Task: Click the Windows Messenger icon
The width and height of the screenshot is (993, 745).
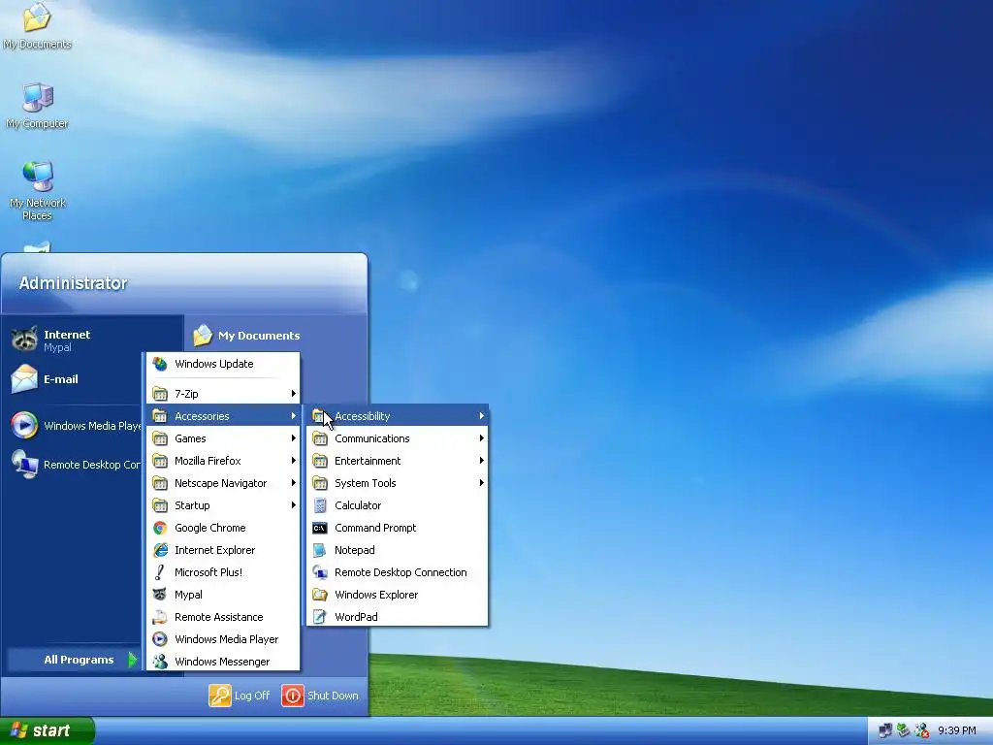Action: 160,662
